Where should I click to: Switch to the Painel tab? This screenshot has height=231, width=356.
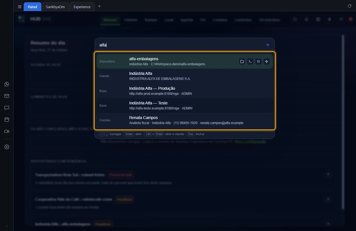pyautogui.click(x=32, y=7)
